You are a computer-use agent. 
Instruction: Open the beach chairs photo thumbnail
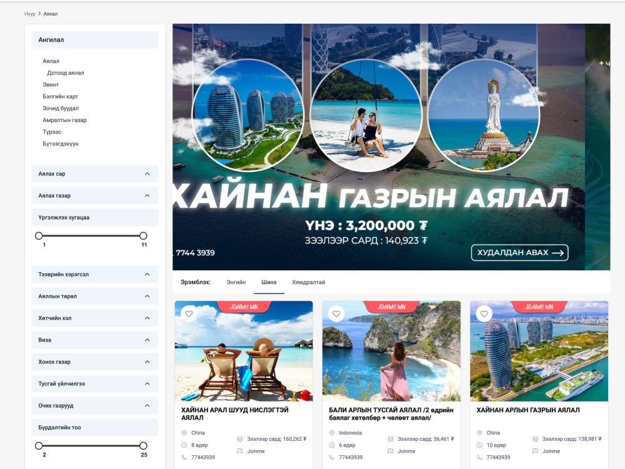coord(244,351)
